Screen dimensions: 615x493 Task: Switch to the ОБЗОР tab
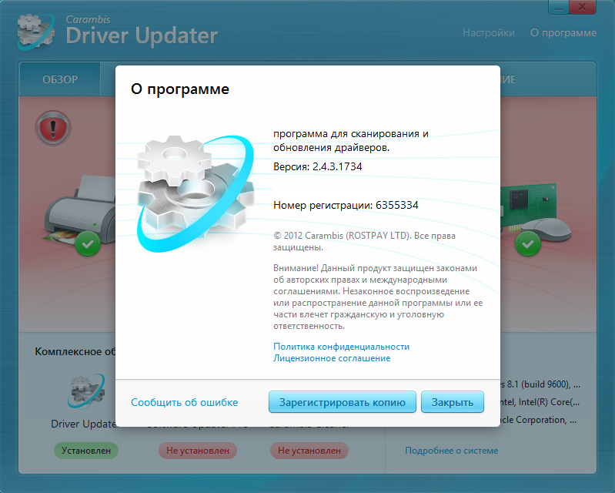tap(60, 79)
